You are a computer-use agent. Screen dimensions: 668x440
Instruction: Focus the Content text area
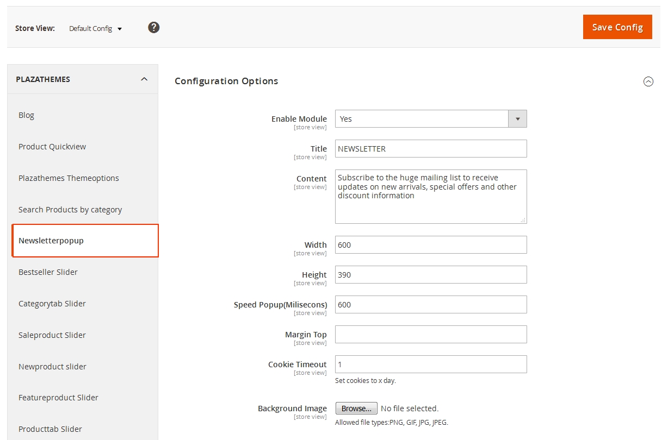click(x=430, y=196)
